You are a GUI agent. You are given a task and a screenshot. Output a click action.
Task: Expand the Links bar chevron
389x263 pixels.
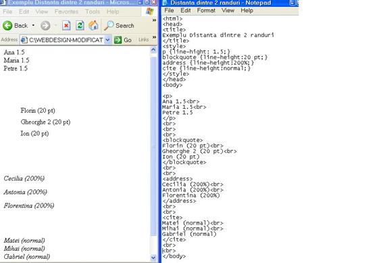tap(154, 37)
